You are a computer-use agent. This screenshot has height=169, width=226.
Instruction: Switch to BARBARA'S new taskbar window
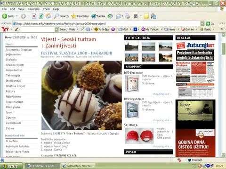click(78, 166)
